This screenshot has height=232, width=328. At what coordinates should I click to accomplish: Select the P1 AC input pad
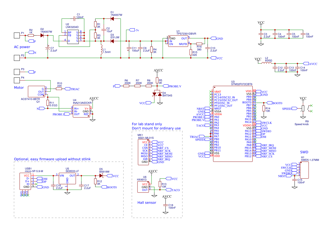click(x=17, y=36)
